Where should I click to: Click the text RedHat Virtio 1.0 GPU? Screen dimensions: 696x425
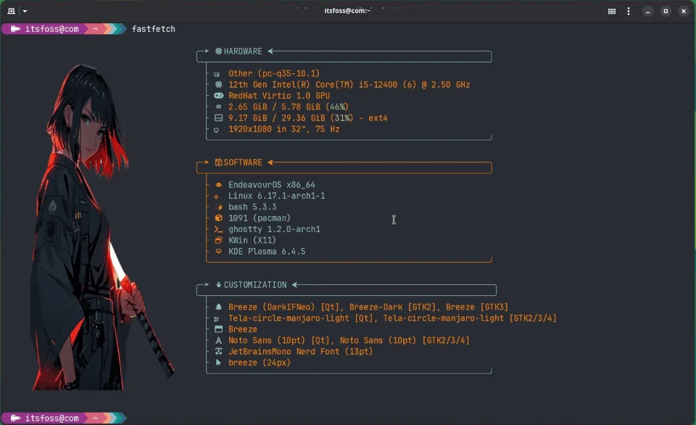pyautogui.click(x=279, y=96)
